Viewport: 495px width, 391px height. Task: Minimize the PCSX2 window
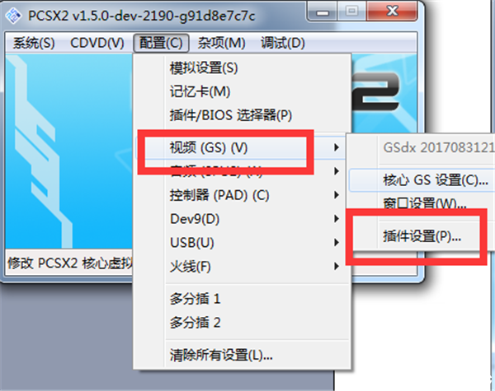point(323,12)
